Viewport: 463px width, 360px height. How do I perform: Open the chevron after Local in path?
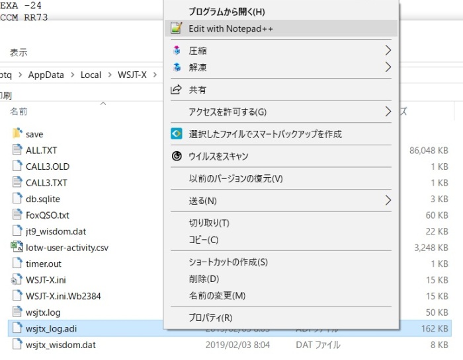(x=110, y=75)
